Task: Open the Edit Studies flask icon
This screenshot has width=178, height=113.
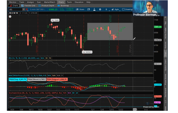Action: (x=94, y=9)
